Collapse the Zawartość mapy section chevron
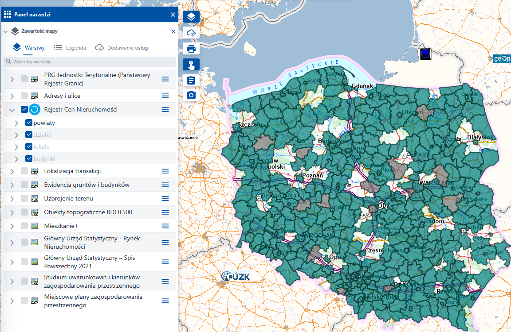The image size is (511, 332). coord(6,32)
